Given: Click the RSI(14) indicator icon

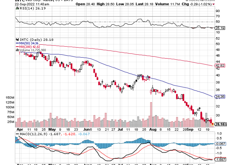Looking at the screenshot, I should (17, 8).
